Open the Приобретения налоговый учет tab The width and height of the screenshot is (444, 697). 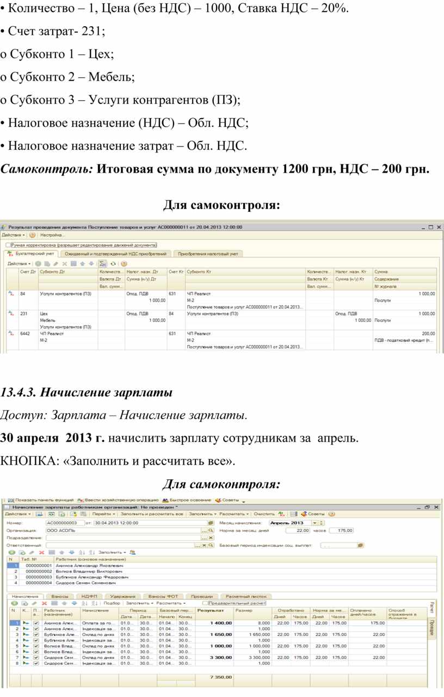(x=208, y=254)
